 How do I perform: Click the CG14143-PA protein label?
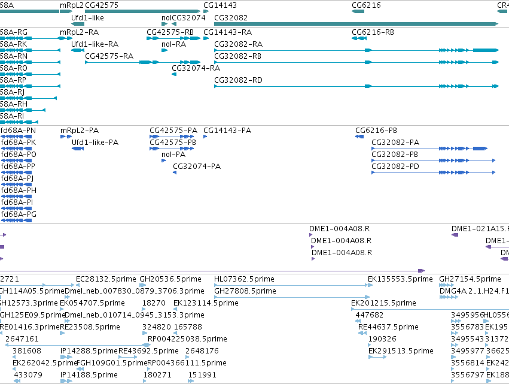(227, 131)
